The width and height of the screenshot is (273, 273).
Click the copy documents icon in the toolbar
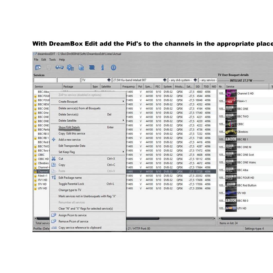81,67
